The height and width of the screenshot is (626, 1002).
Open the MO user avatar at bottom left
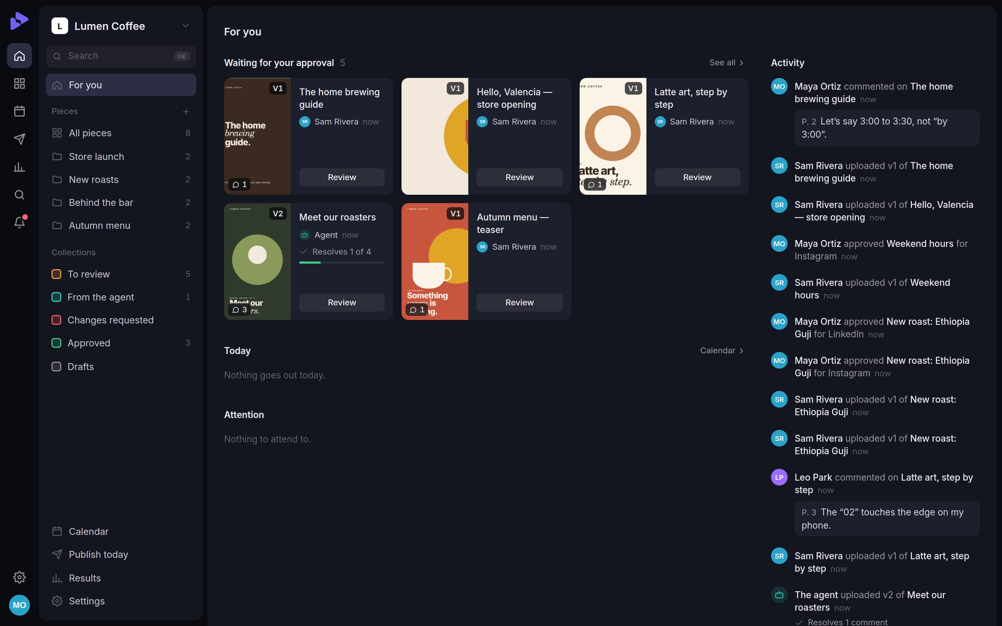point(19,605)
